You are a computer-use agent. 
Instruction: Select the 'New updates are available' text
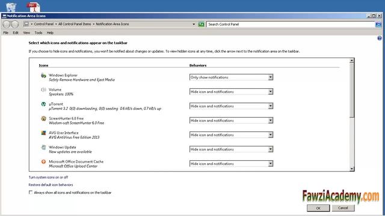coord(70,152)
